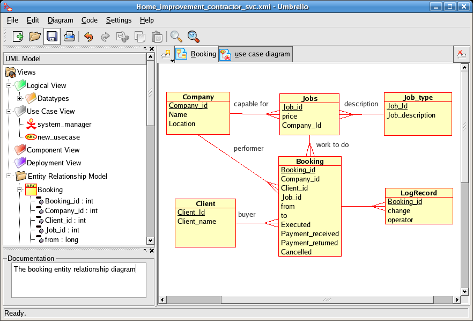Open the File menu

tap(12, 20)
